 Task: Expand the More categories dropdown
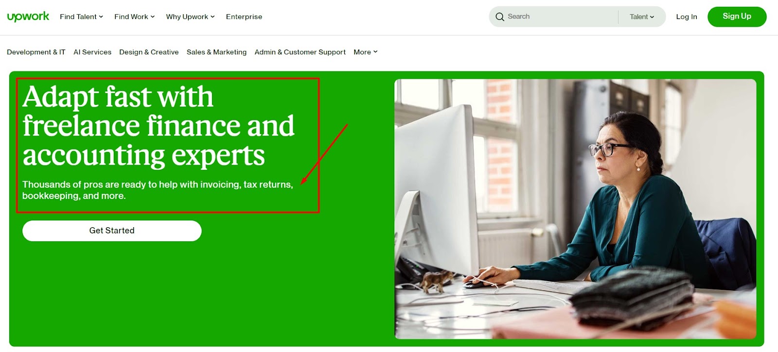coord(365,52)
